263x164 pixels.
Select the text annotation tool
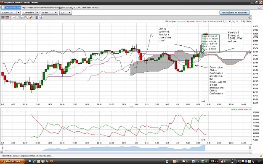click(x=22, y=18)
